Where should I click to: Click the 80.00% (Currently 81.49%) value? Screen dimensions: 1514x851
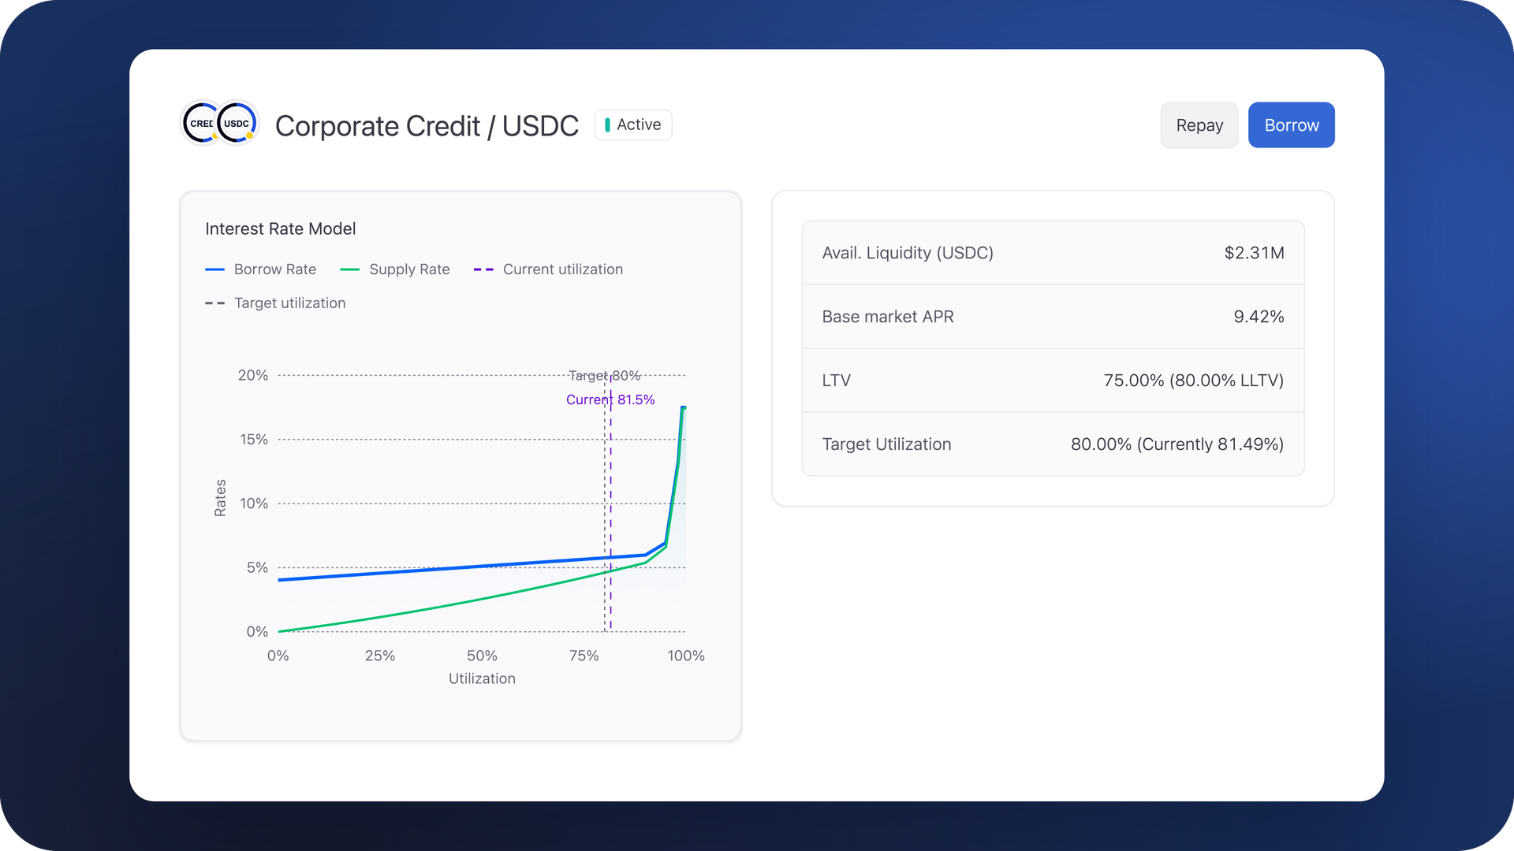(1177, 444)
